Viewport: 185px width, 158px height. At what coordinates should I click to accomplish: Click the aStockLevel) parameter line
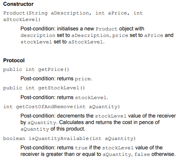(22, 20)
